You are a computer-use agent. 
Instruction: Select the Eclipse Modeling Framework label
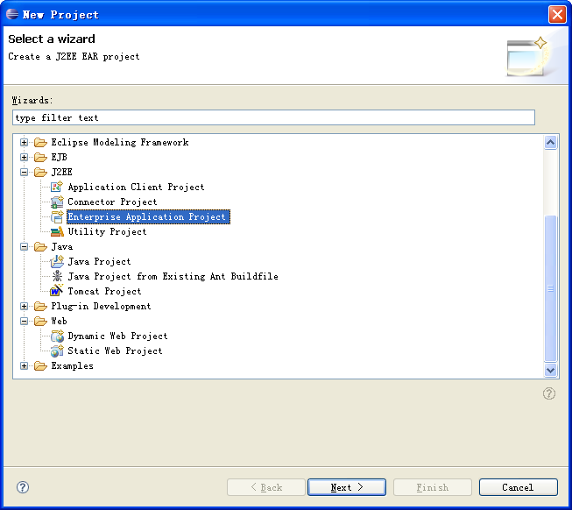120,142
